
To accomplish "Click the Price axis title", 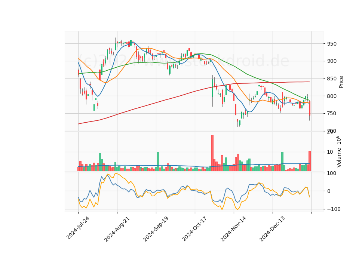I will tap(341, 82).
